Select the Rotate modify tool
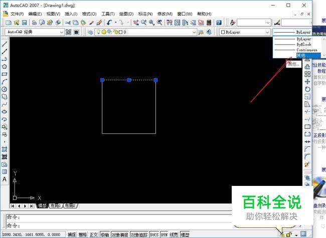Viewport: 326px width, 238px height. 307,89
